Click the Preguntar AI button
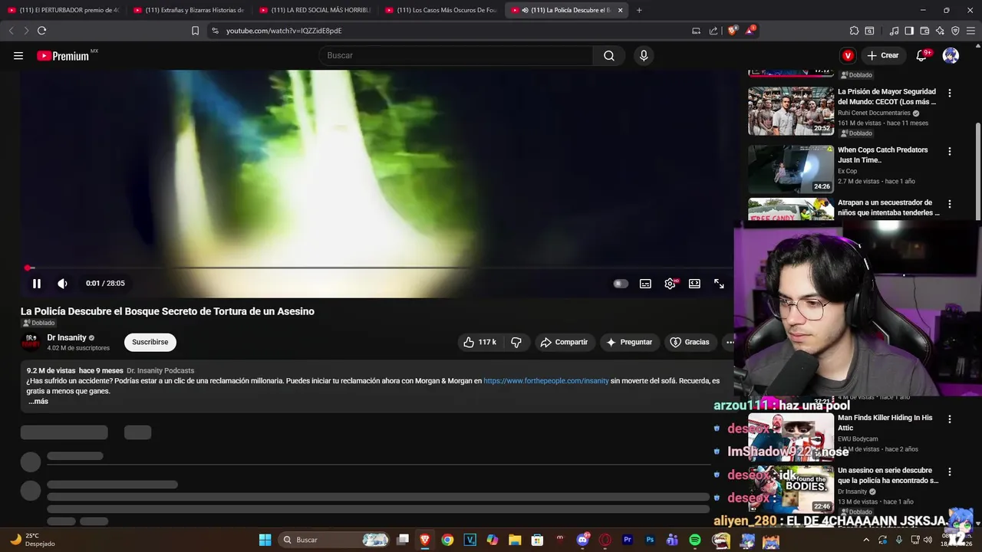The image size is (982, 552). point(629,342)
